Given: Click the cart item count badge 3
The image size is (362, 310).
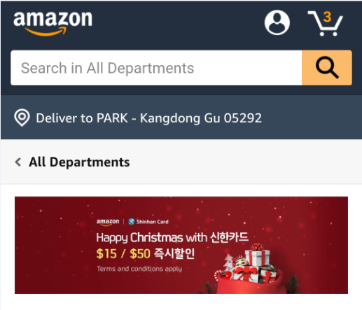Looking at the screenshot, I should [x=327, y=17].
